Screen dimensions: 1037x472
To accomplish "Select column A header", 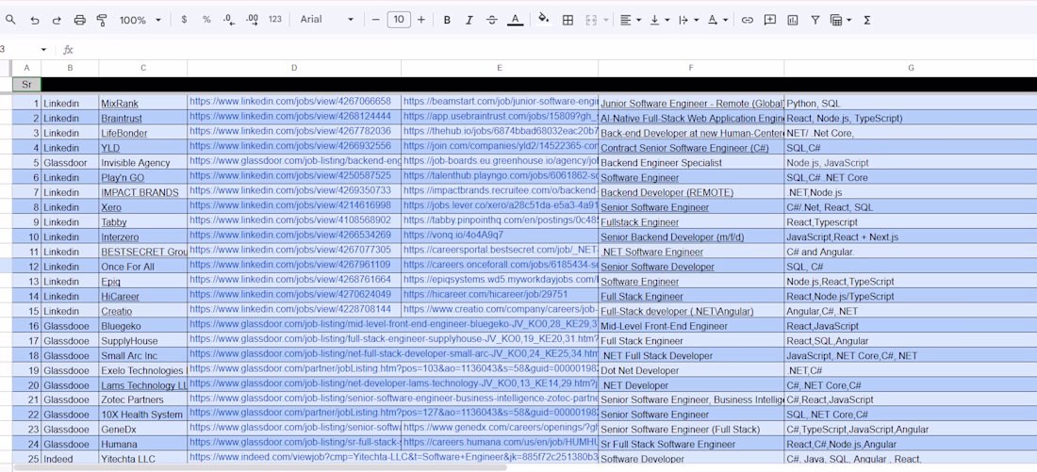I will point(26,68).
